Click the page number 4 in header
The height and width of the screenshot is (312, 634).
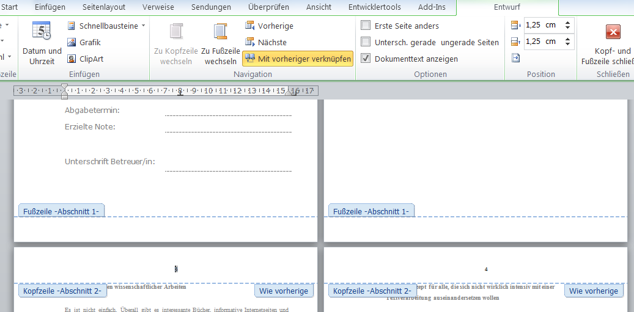[x=486, y=269]
